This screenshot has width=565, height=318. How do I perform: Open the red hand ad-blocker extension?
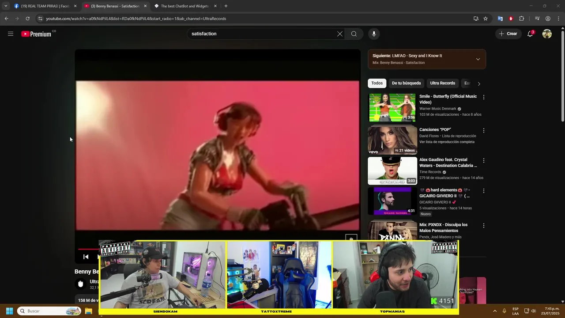pos(511,19)
